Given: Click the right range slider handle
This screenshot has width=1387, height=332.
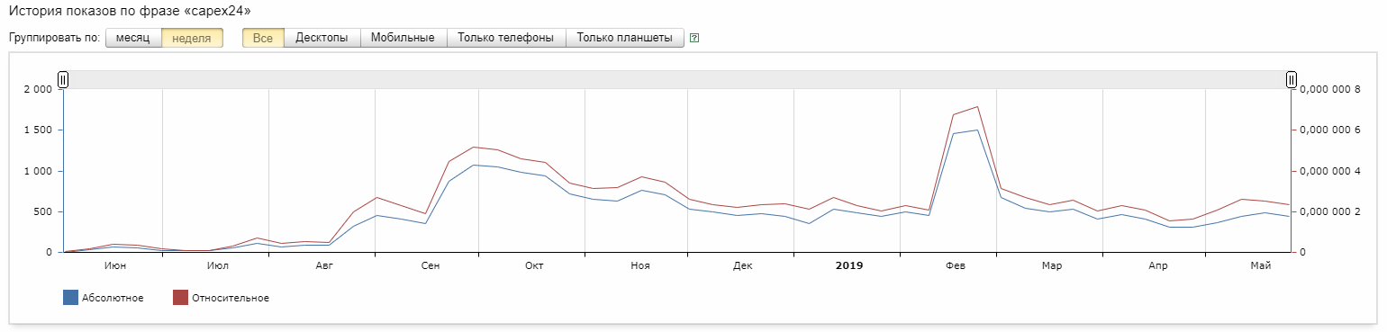Looking at the screenshot, I should [1292, 80].
